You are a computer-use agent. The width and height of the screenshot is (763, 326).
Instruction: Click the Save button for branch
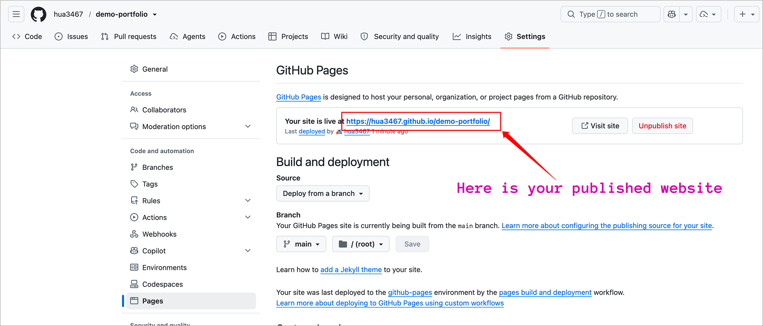tap(412, 244)
